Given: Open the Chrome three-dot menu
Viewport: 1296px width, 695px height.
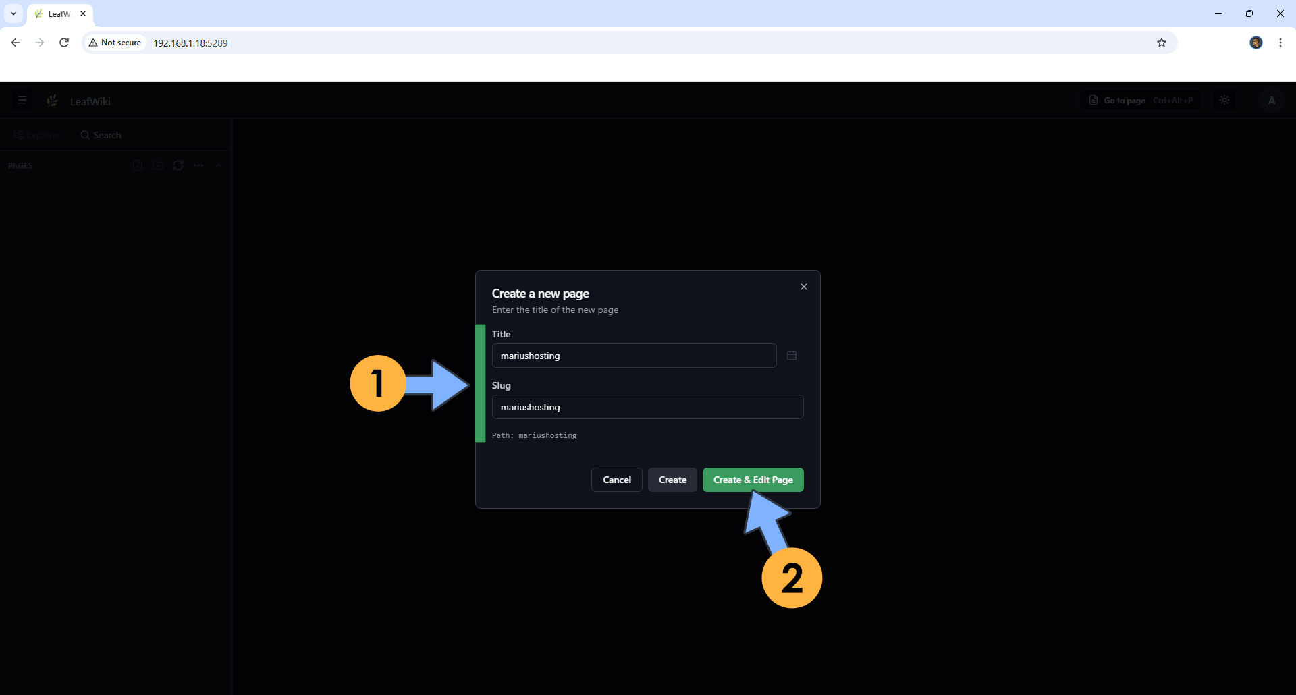Looking at the screenshot, I should coord(1280,43).
